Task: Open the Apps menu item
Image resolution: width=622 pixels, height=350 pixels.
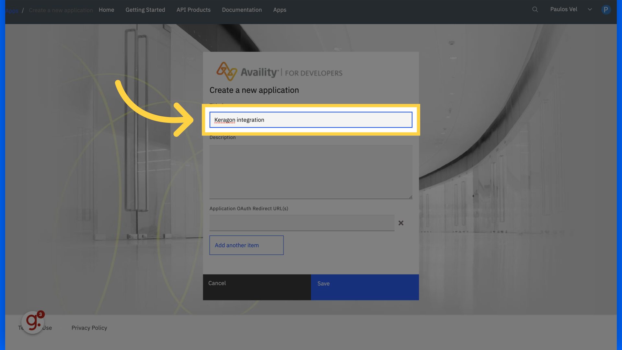Action: tap(280, 10)
